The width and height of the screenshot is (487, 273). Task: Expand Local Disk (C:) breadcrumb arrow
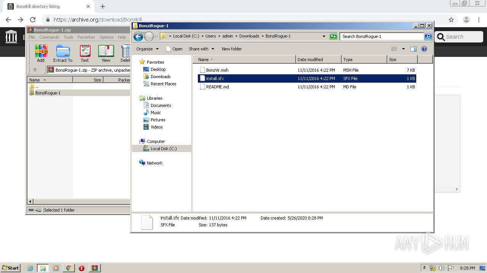(x=202, y=36)
